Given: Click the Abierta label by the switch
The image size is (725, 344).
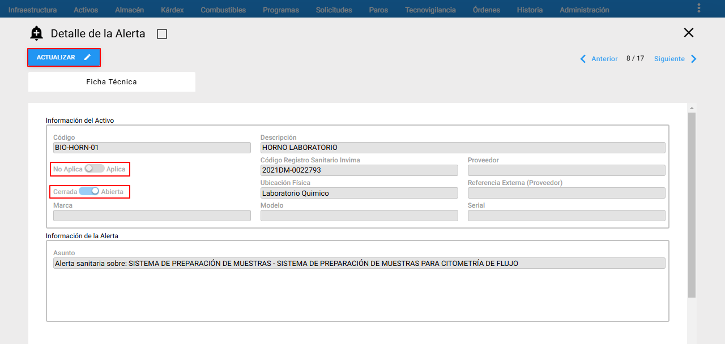Looking at the screenshot, I should (x=112, y=192).
